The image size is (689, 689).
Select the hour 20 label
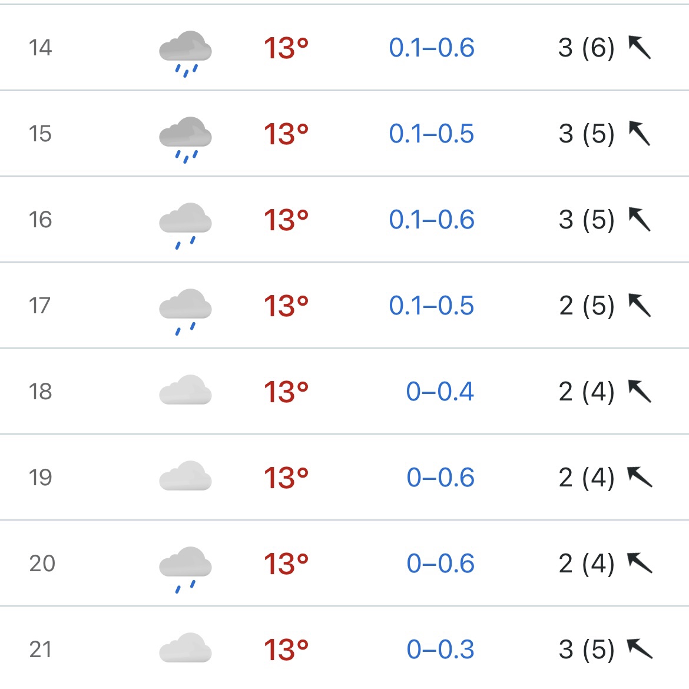pos(42,563)
